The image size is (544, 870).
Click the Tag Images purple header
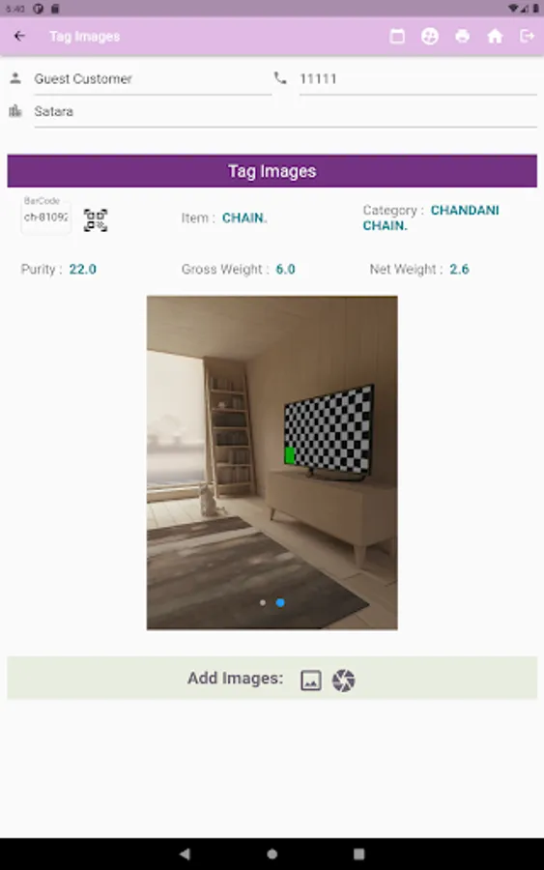click(272, 171)
